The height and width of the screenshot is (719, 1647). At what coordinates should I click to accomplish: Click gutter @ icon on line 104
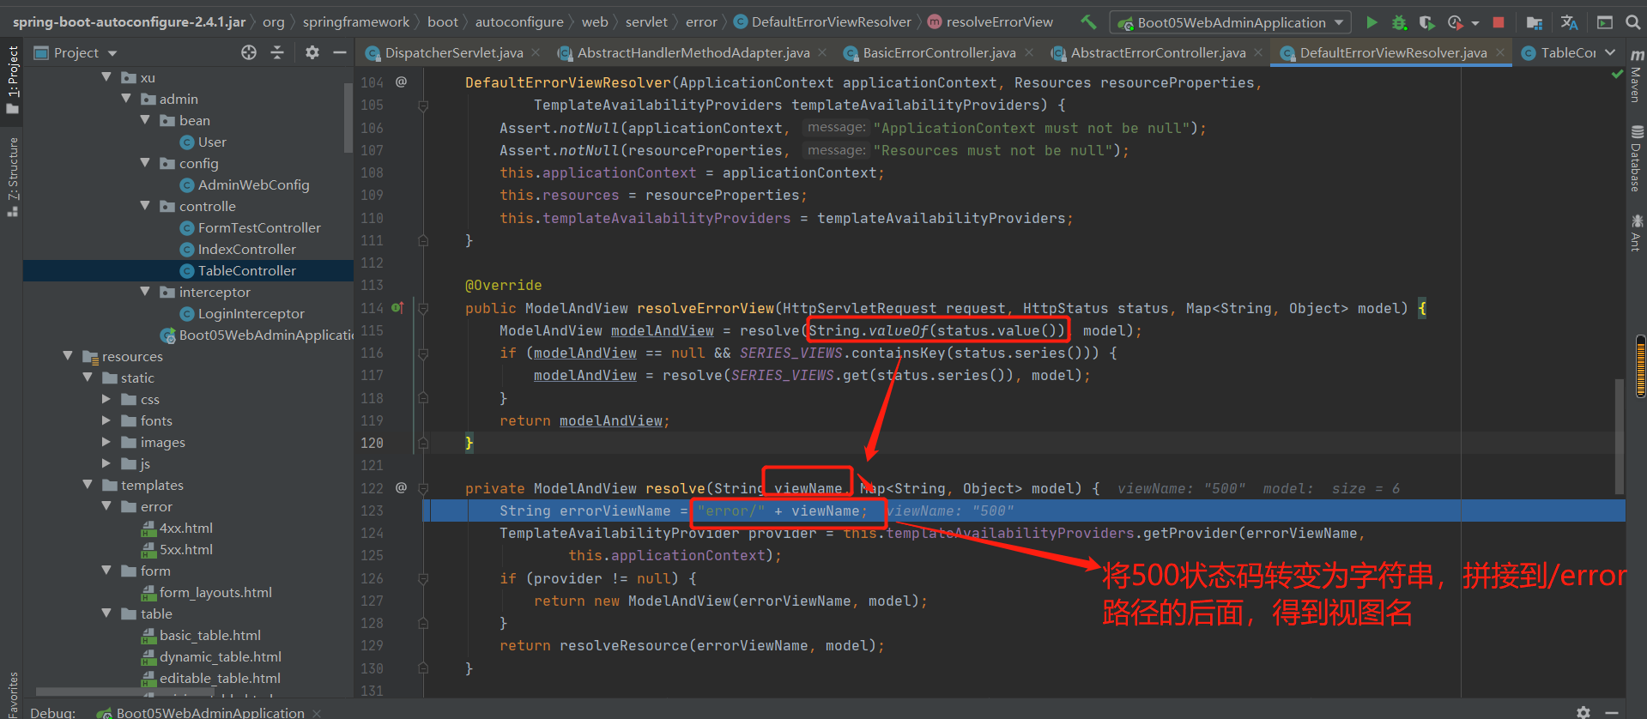click(401, 82)
